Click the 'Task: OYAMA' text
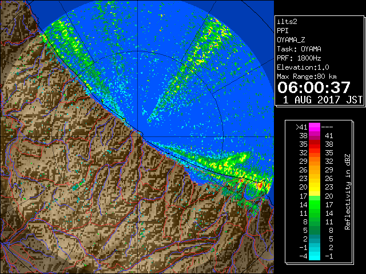The image size is (366, 274). coord(299,49)
